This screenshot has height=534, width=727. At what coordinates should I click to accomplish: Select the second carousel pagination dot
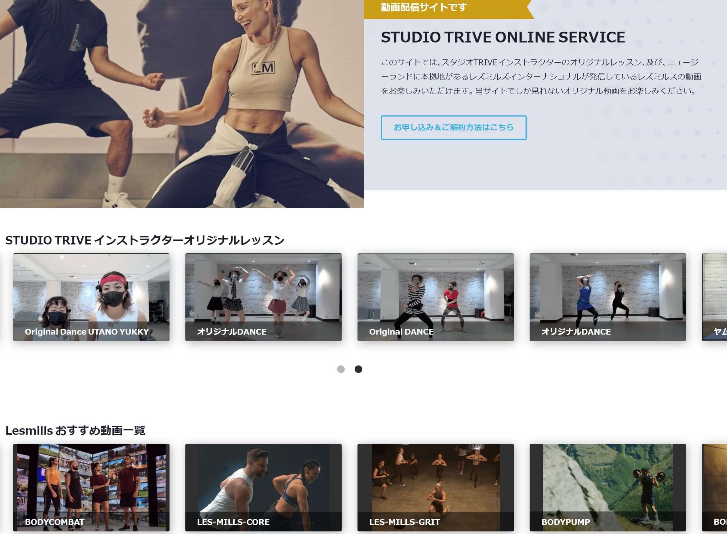(x=358, y=369)
